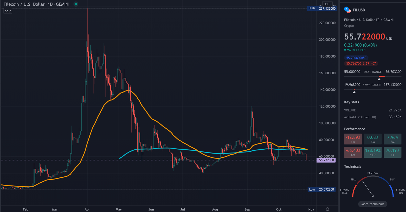406x212 pixels.
Task: Click the Sep label on the time axis
Action: click(247, 209)
